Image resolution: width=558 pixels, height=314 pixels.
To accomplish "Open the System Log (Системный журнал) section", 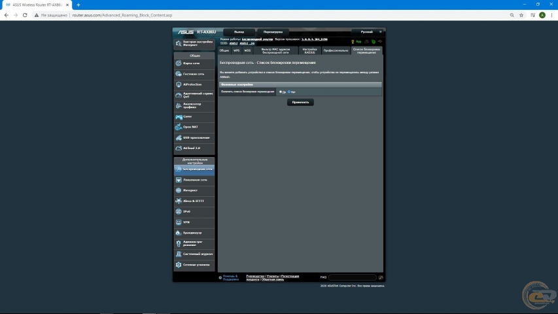I will tap(194, 254).
